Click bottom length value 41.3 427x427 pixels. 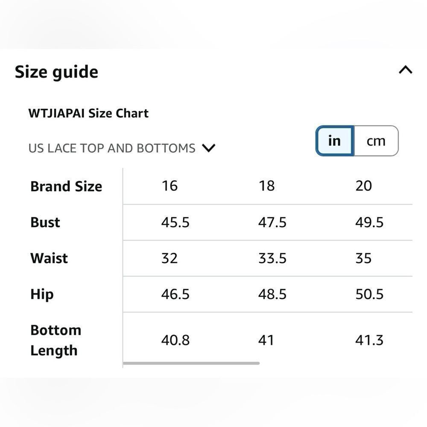369,340
